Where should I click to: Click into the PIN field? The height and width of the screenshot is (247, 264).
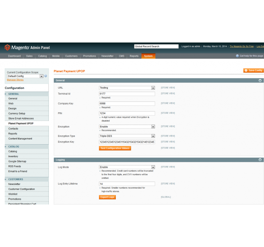(127, 113)
